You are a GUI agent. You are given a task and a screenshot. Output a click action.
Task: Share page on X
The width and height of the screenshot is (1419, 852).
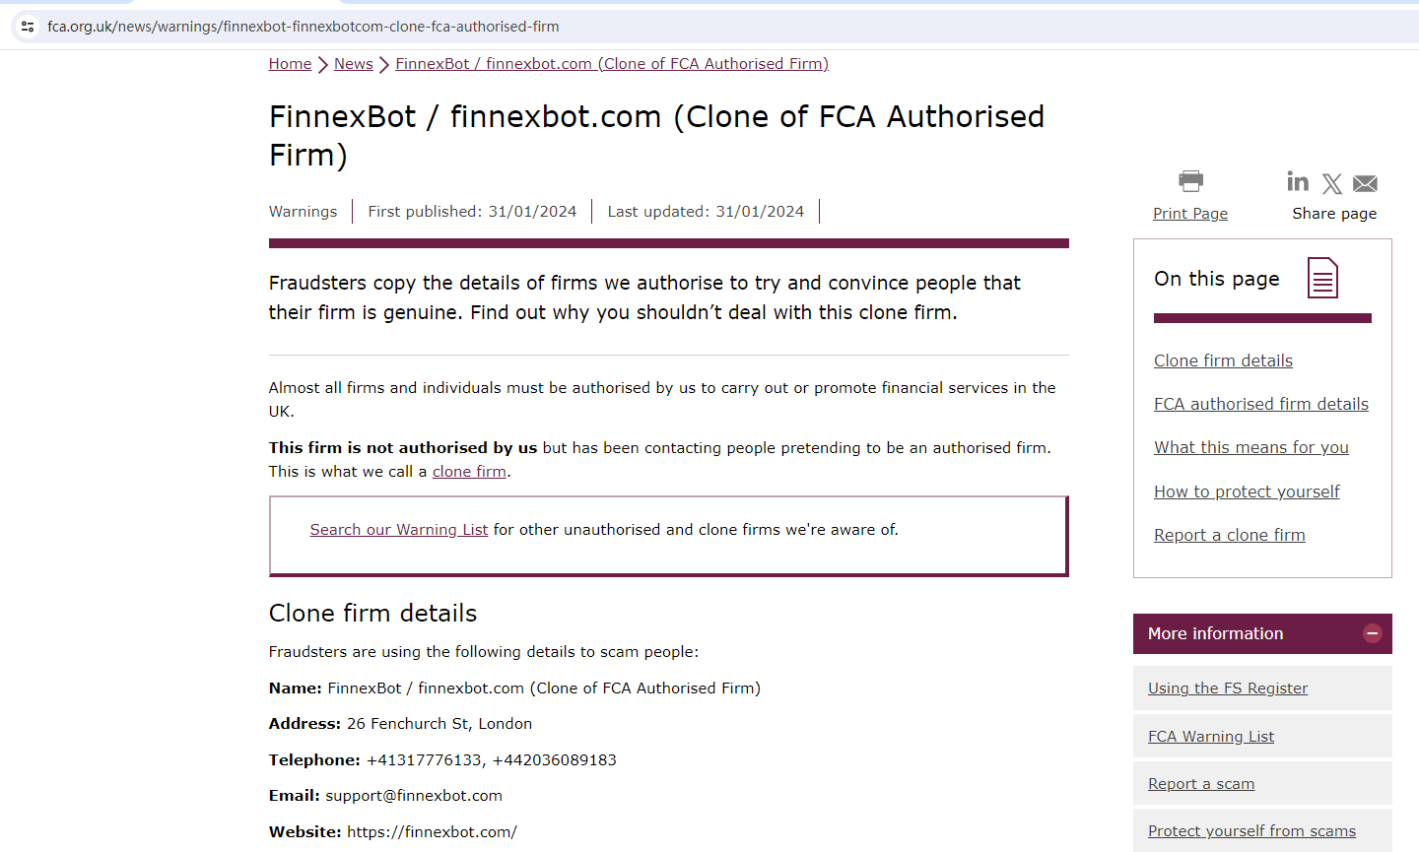coord(1332,184)
